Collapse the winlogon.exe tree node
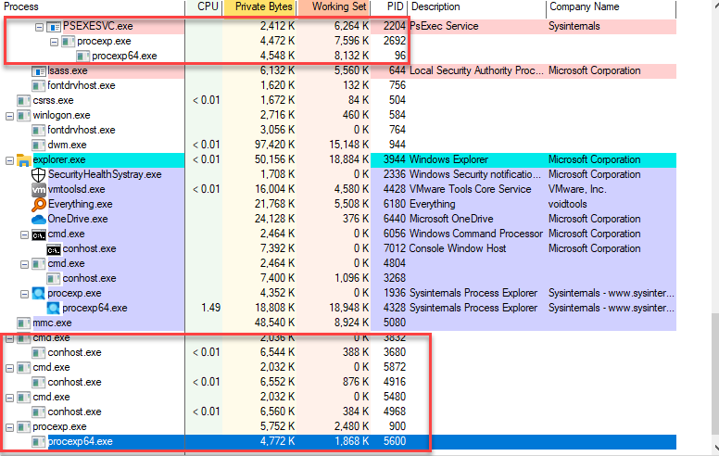This screenshot has height=456, width=719. [9, 116]
